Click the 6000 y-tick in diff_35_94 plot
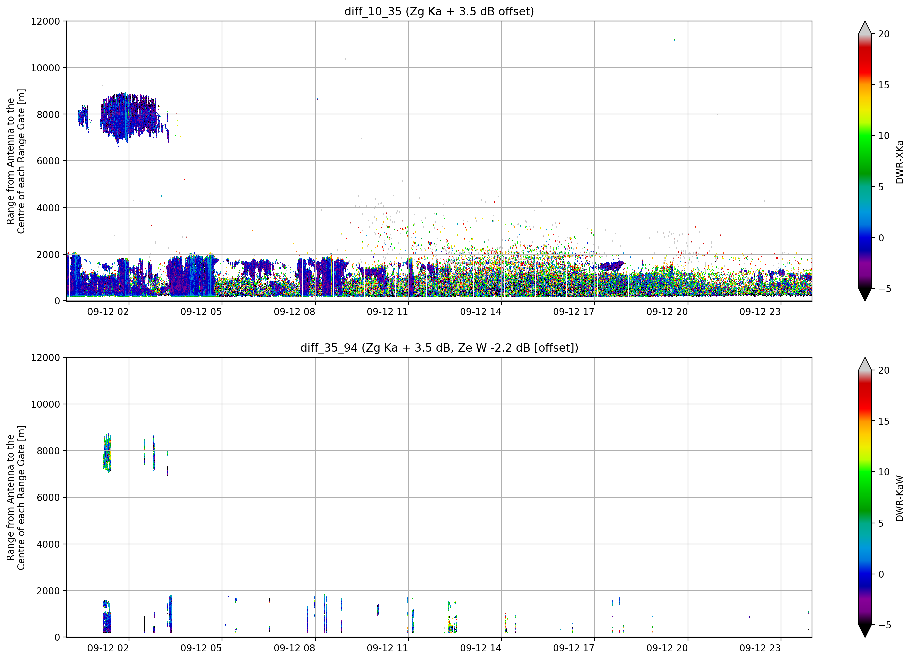Viewport: 911px width, 660px height. 48,498
